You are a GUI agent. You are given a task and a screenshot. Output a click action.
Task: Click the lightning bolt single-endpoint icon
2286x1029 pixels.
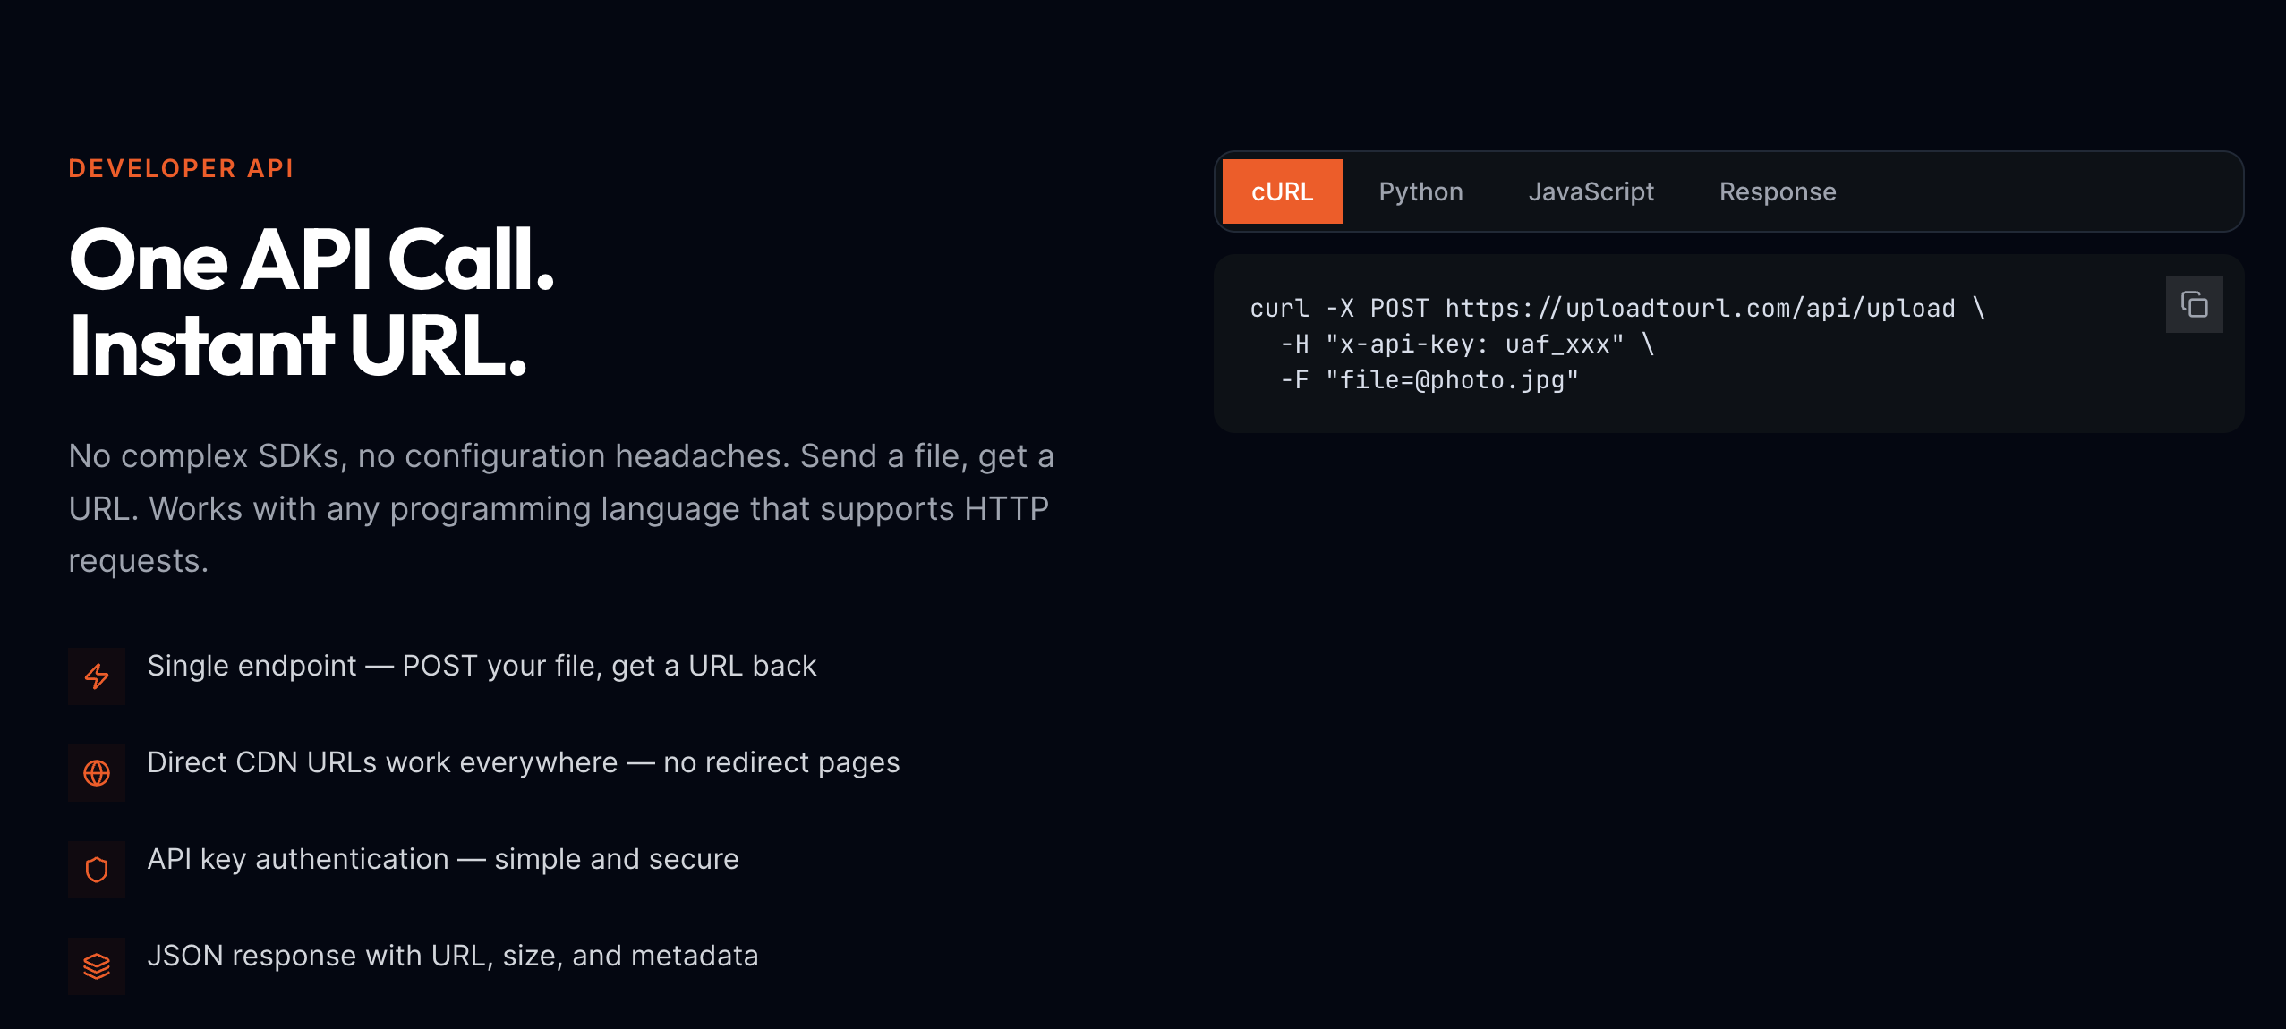97,676
